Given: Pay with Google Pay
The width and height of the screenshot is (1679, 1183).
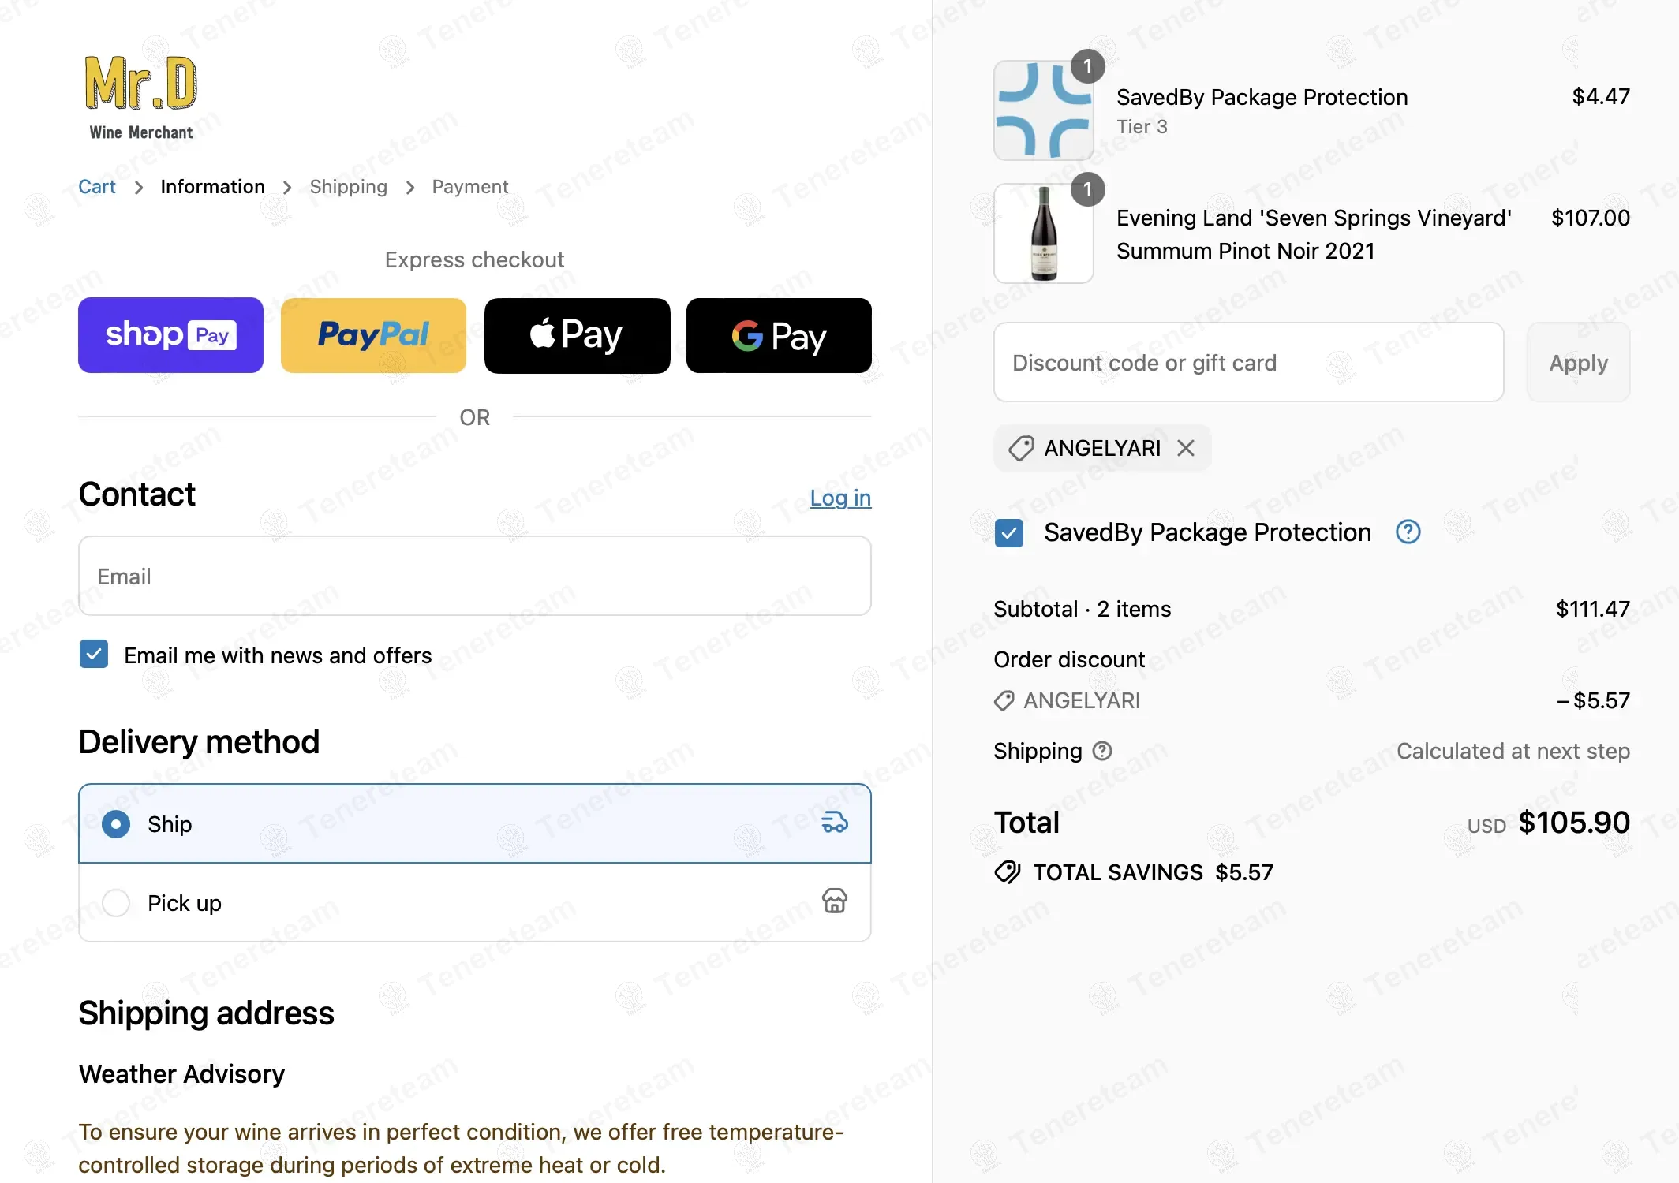Looking at the screenshot, I should [x=779, y=335].
